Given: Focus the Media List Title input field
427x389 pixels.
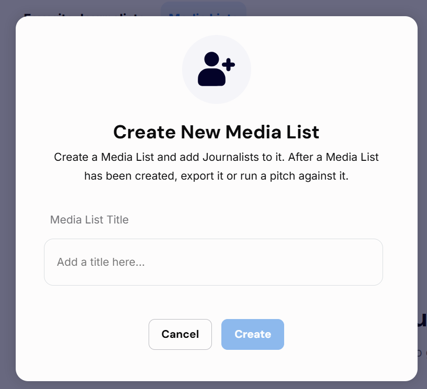Looking at the screenshot, I should coord(213,262).
